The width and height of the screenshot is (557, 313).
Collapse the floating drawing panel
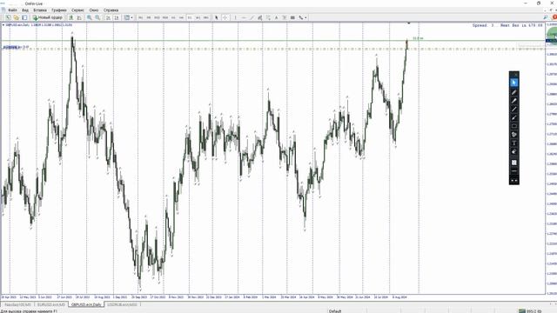514,181
